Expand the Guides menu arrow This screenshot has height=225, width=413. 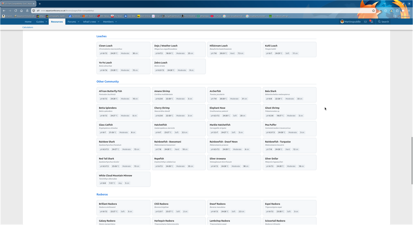pyautogui.click(x=46, y=22)
